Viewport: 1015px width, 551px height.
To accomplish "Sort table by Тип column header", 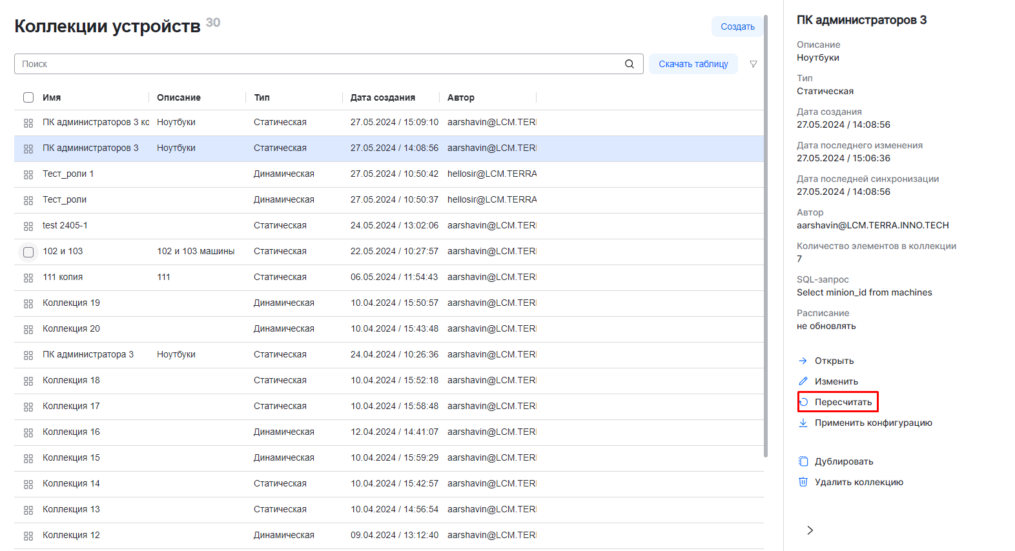I will pos(261,97).
